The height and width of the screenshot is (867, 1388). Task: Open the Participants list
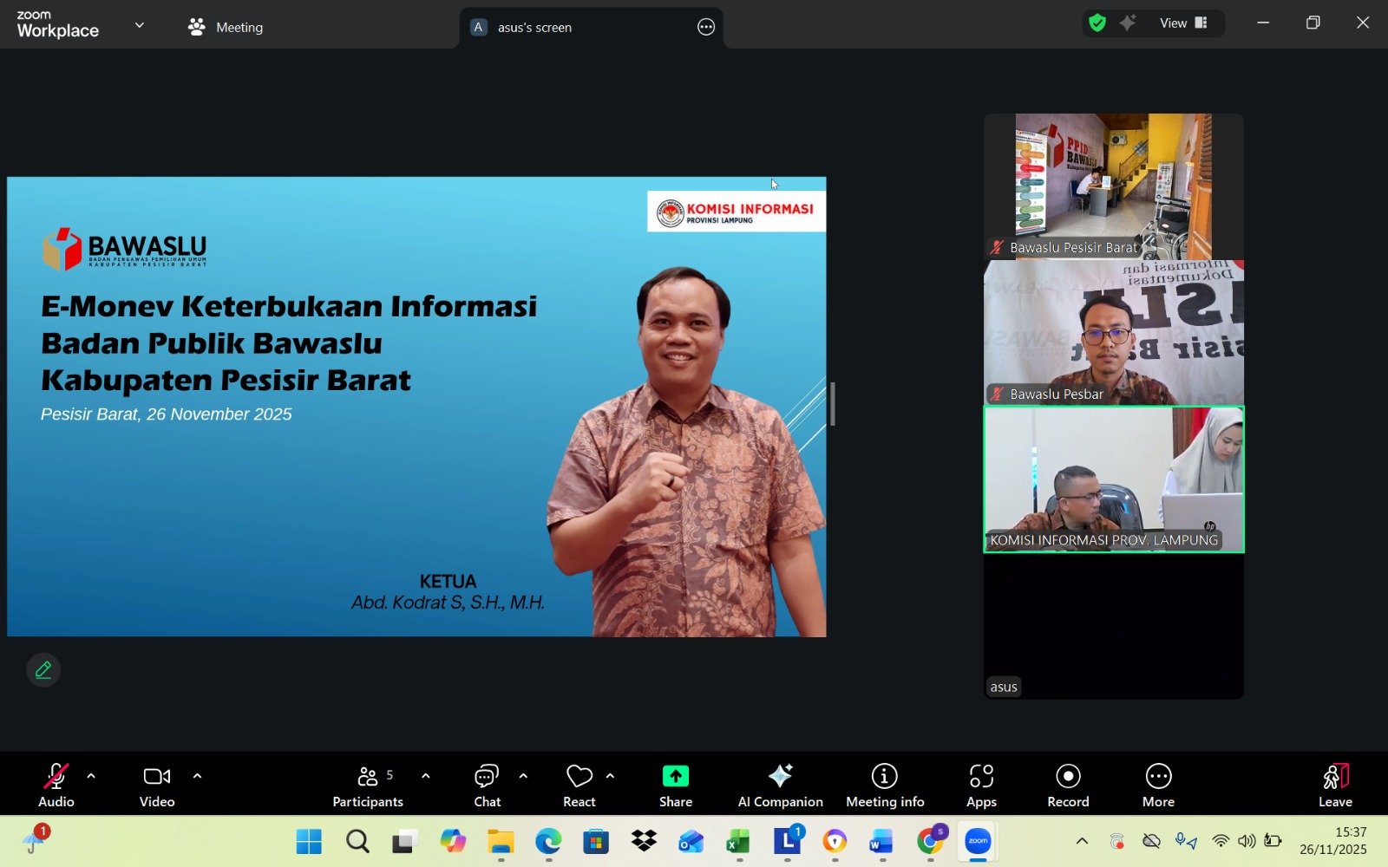click(x=368, y=785)
